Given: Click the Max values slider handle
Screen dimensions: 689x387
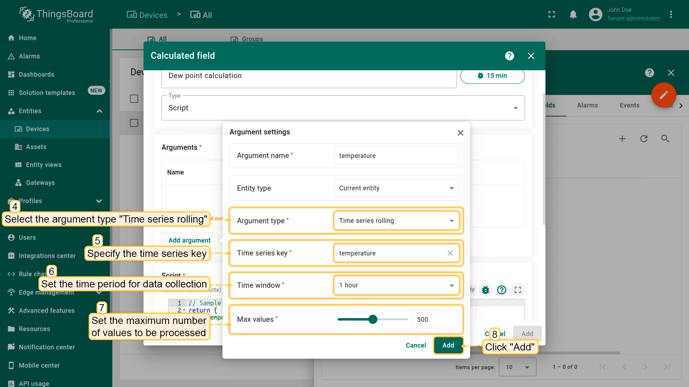Looking at the screenshot, I should coord(373,319).
